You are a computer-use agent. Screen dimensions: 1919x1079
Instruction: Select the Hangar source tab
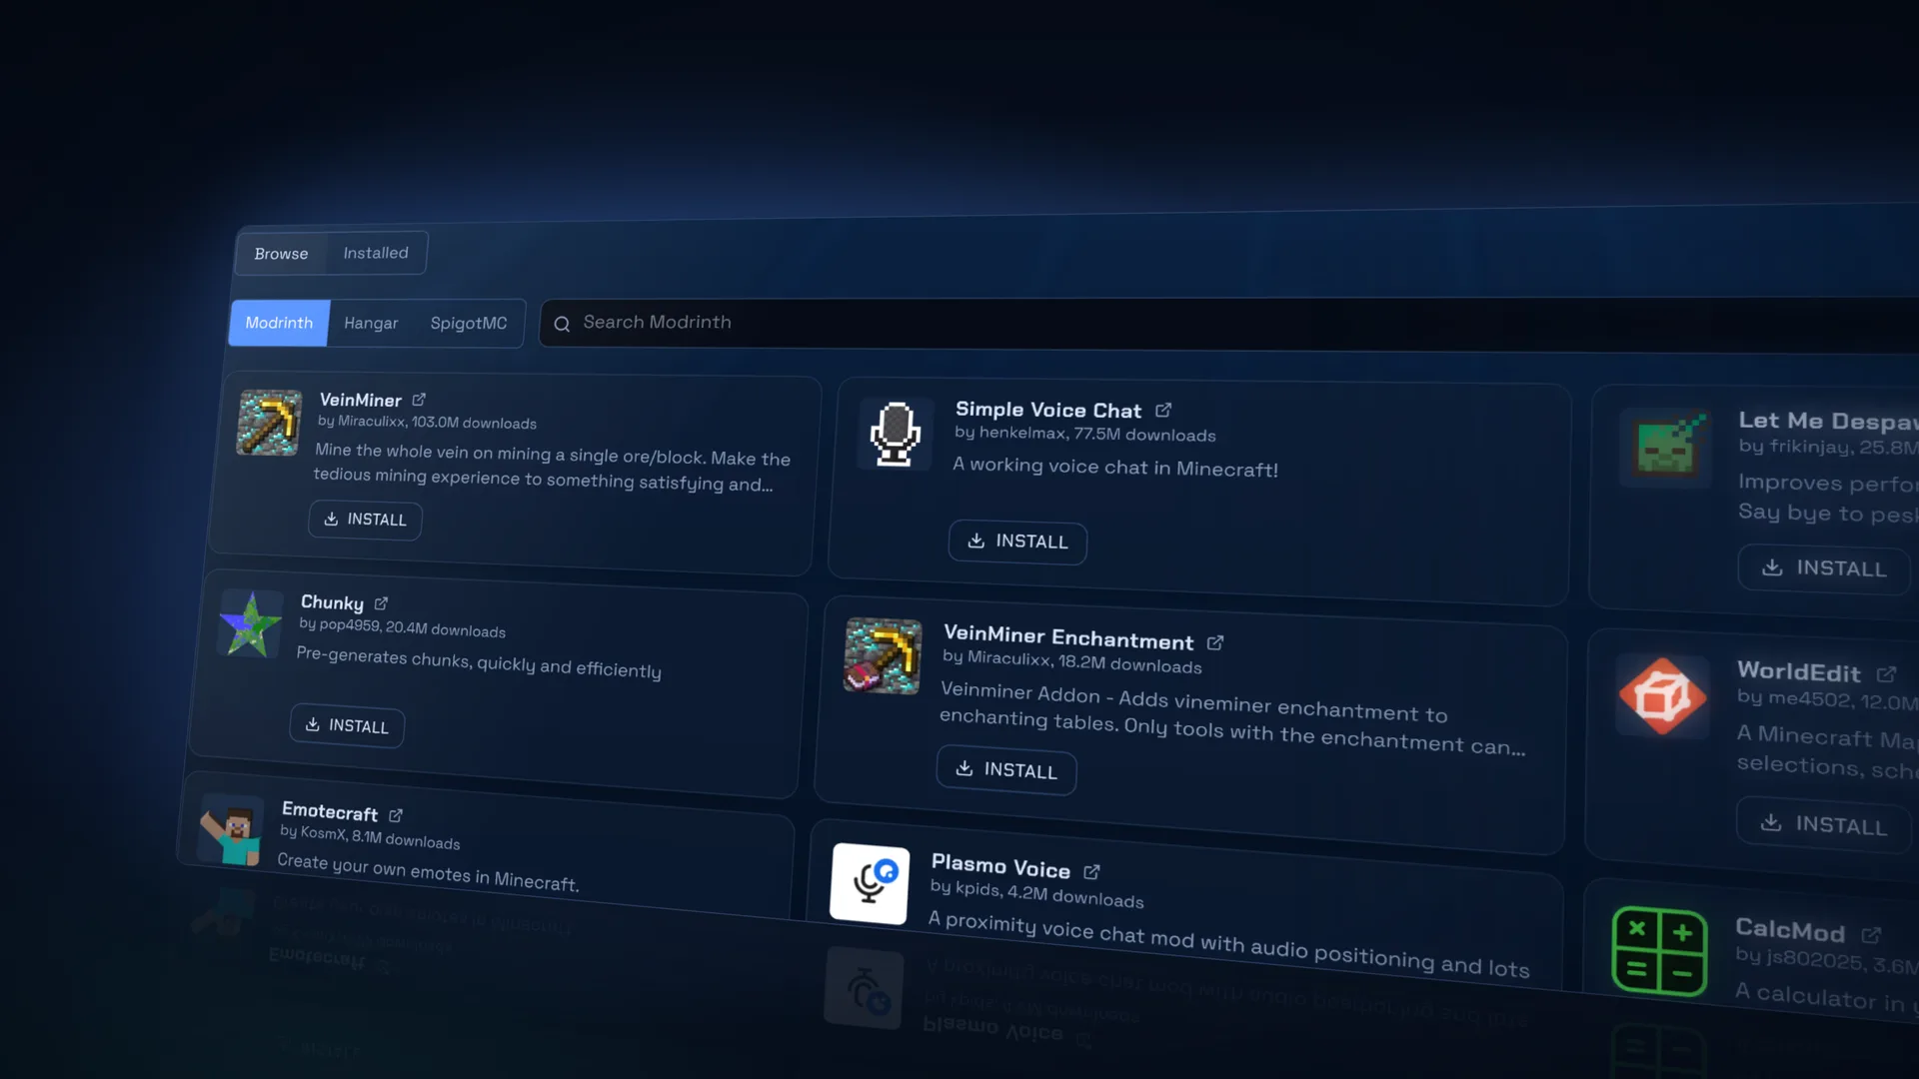371,323
